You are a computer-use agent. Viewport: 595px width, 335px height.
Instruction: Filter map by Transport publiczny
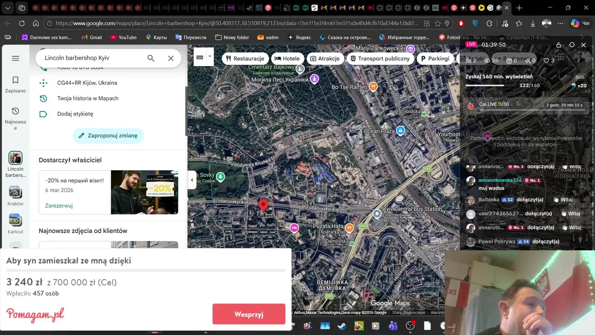380,59
